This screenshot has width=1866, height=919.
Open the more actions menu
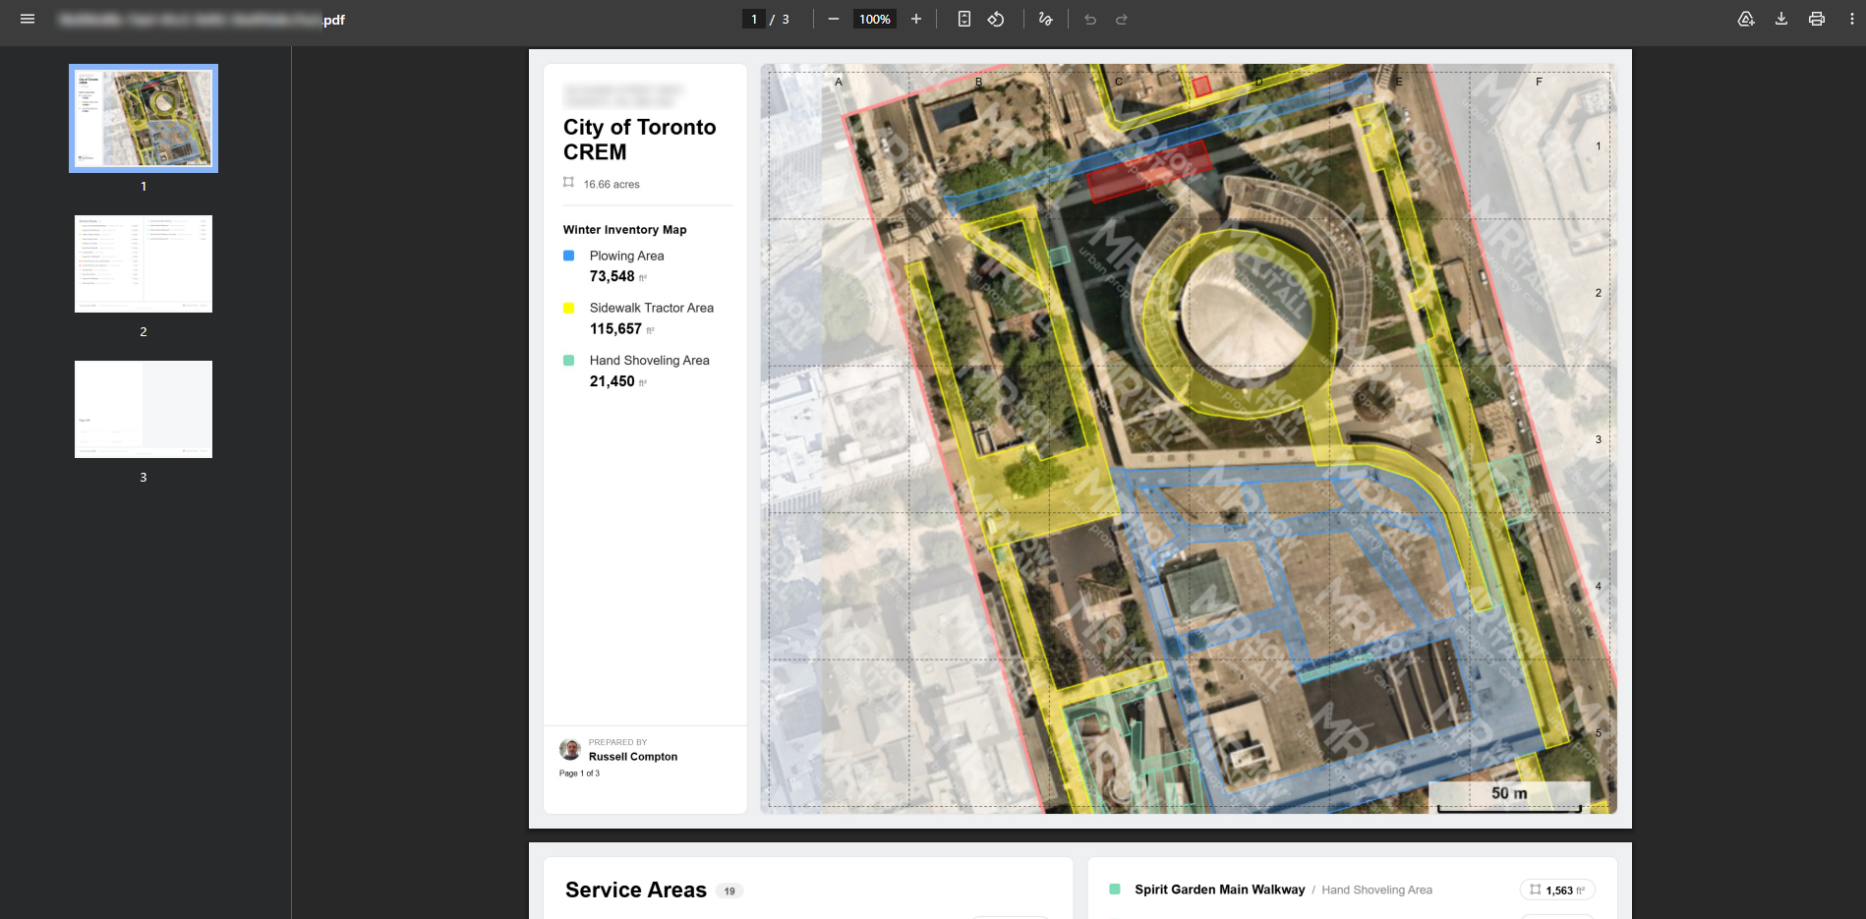[1852, 19]
